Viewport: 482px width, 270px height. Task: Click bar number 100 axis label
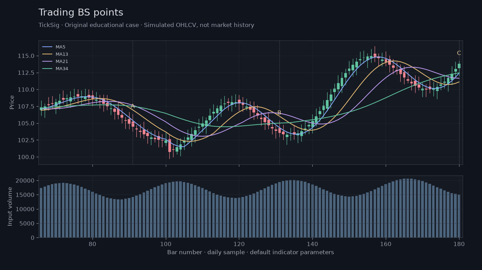pos(166,244)
